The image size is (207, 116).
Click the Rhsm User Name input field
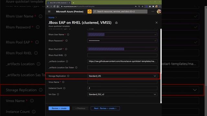pos(122,34)
